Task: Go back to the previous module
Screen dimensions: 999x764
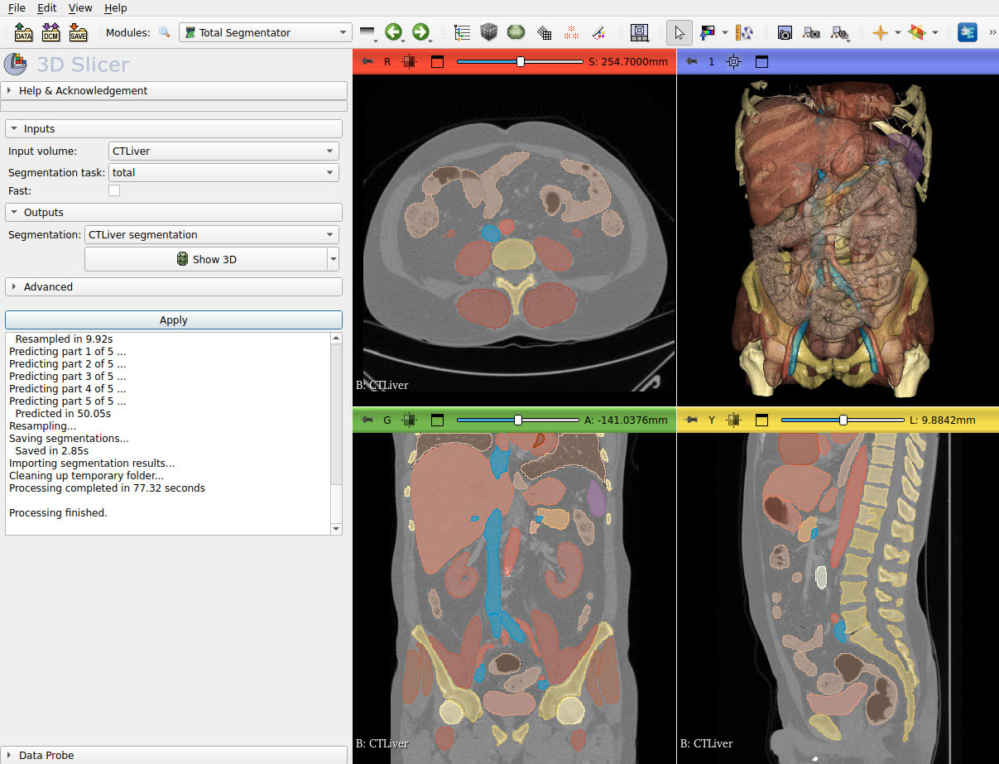Action: pyautogui.click(x=395, y=32)
